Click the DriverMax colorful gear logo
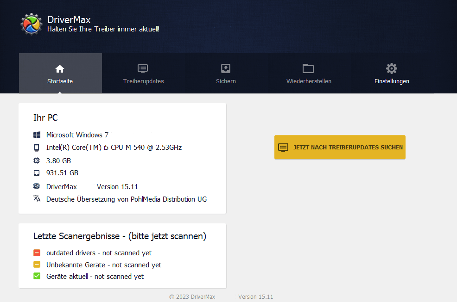457x302 pixels. pyautogui.click(x=31, y=24)
